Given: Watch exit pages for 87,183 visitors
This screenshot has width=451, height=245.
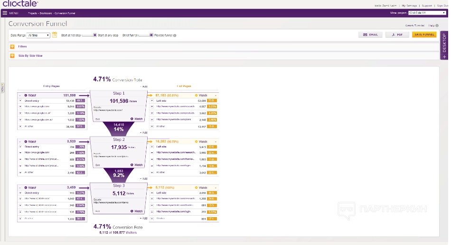Looking at the screenshot, I should 201,95.
